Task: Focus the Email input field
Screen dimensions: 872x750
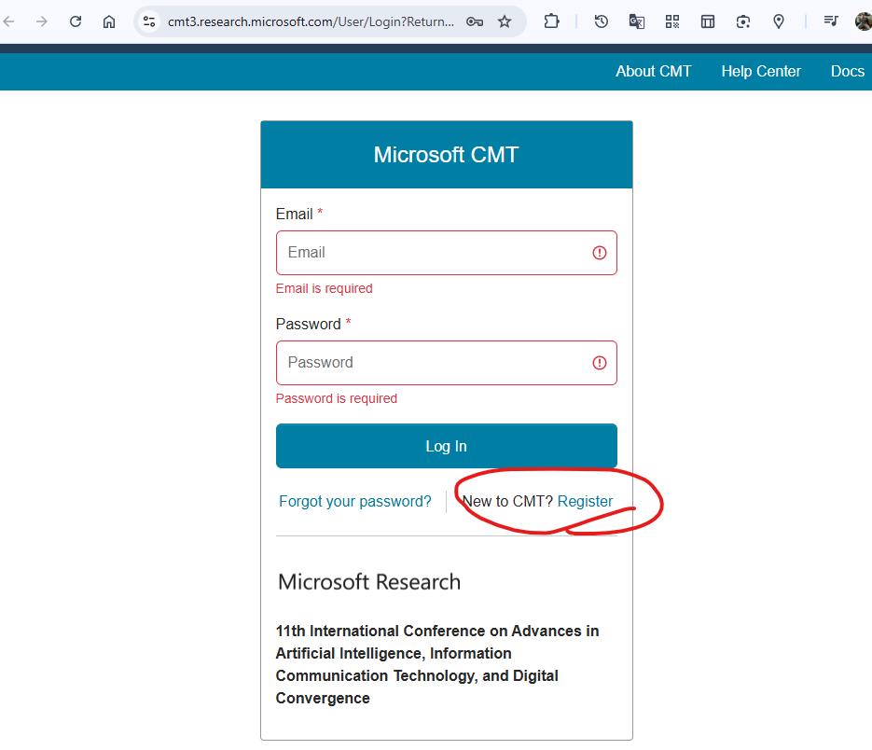Action: pyautogui.click(x=447, y=253)
